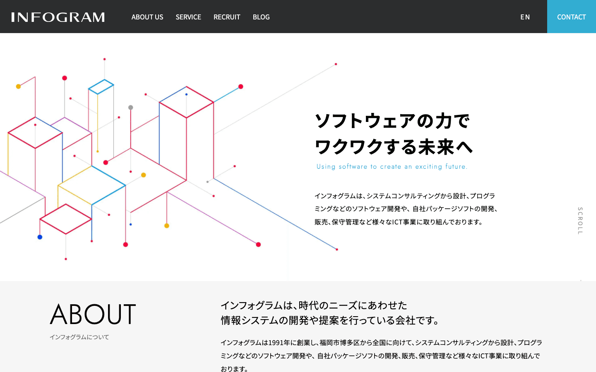This screenshot has height=372, width=596.
Task: Click the hero line 販売、保守管理など様々なICT事業
Action: tap(399, 222)
